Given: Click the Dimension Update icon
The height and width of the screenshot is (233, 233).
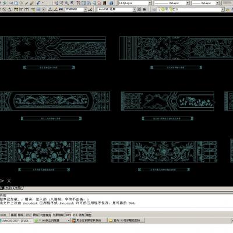Looking at the screenshot, I should click(61, 9).
